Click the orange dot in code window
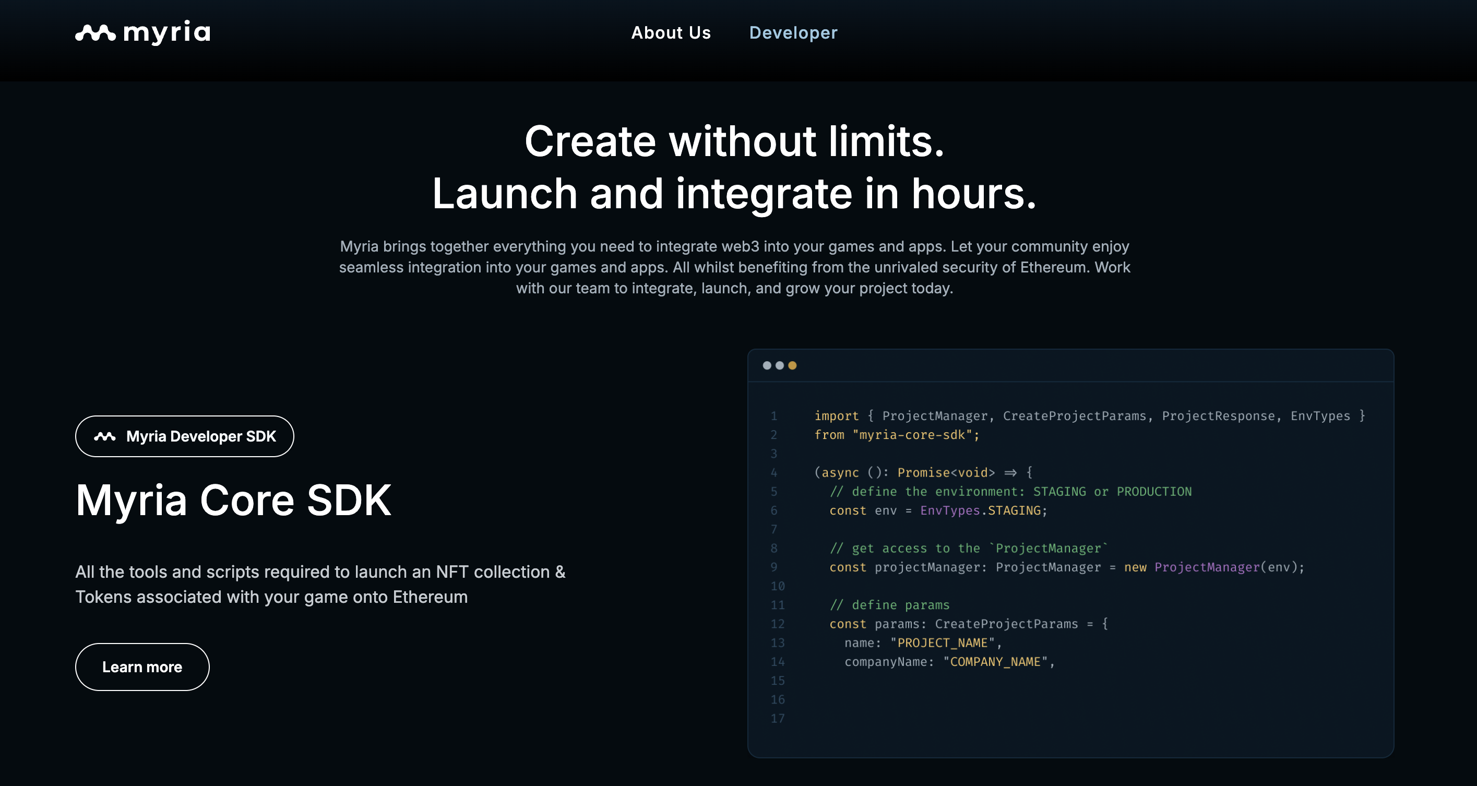1477x786 pixels. pyautogui.click(x=792, y=366)
